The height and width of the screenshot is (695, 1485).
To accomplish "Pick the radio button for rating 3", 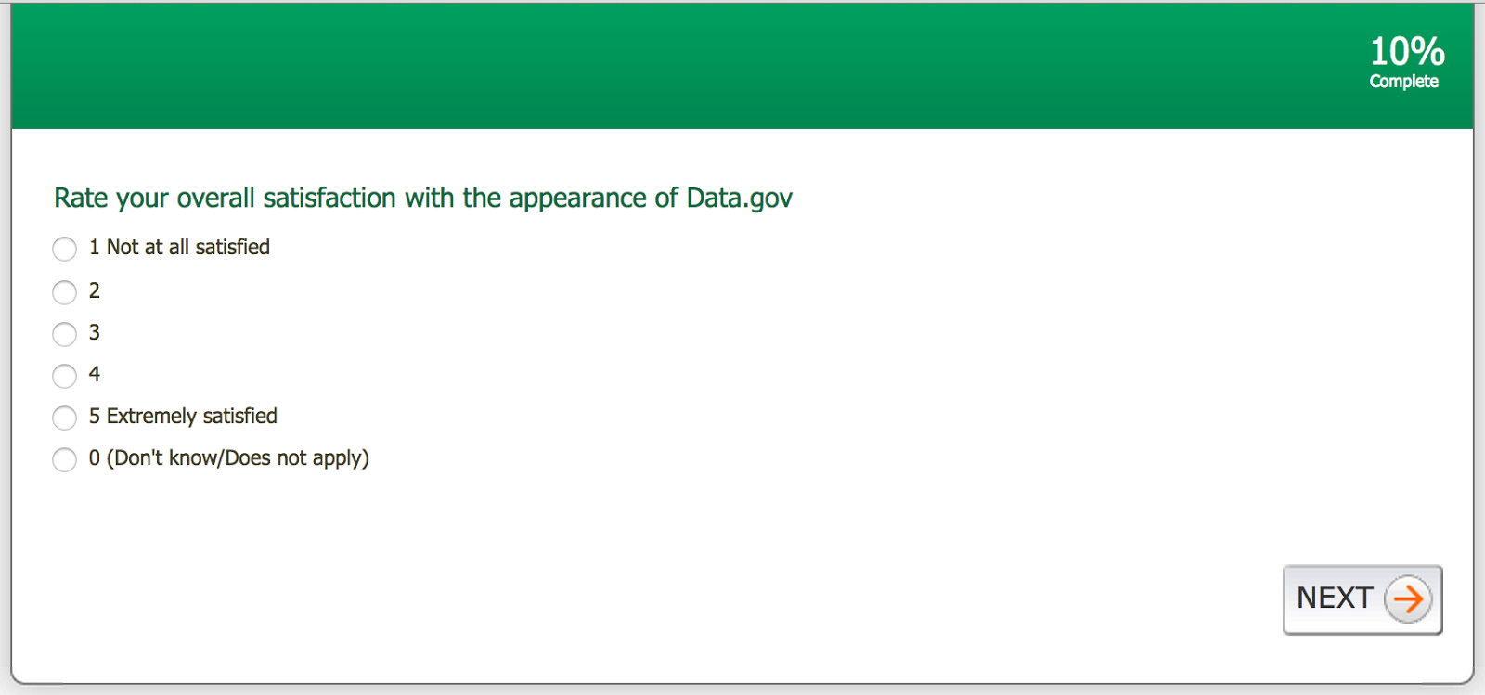I will click(x=64, y=334).
